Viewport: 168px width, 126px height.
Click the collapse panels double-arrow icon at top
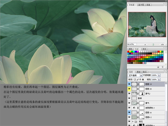[166, 1]
